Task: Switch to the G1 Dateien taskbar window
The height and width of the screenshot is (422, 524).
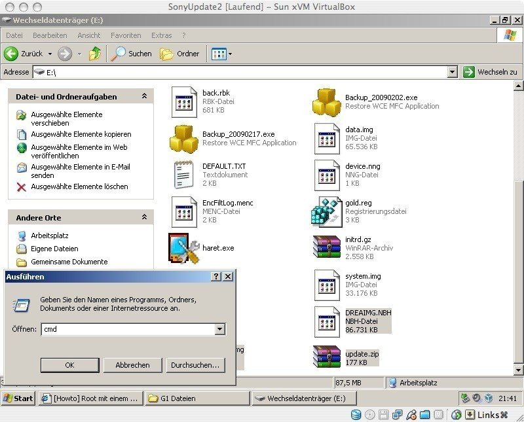Action: tap(198, 398)
